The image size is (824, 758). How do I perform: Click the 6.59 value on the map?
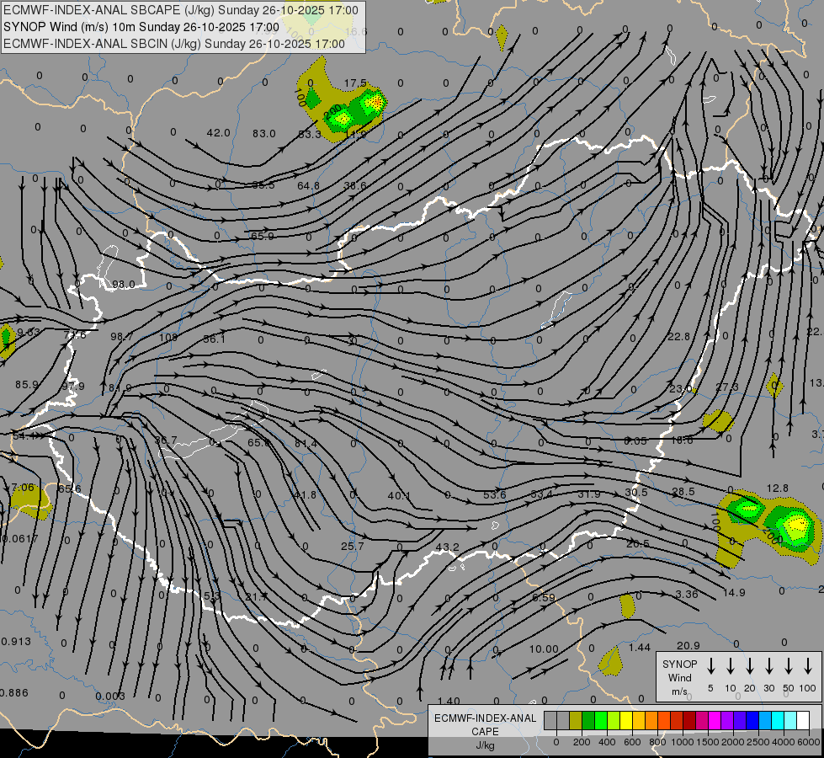click(544, 597)
